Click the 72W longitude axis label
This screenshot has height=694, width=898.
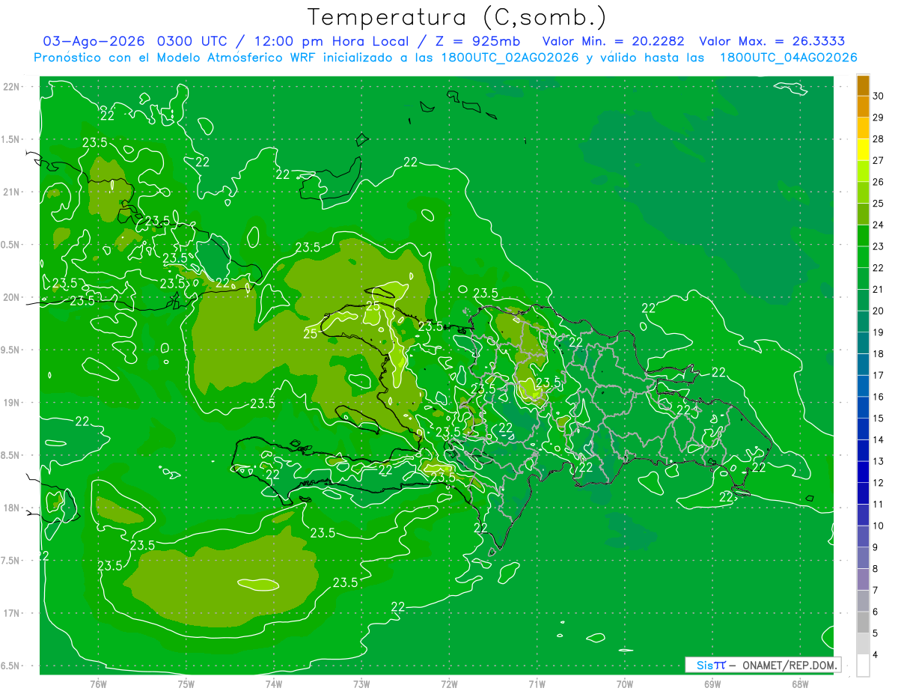450,684
